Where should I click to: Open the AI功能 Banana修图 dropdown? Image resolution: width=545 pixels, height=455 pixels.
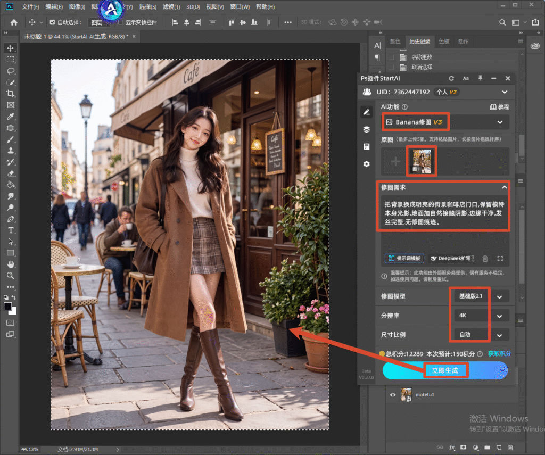click(x=446, y=122)
